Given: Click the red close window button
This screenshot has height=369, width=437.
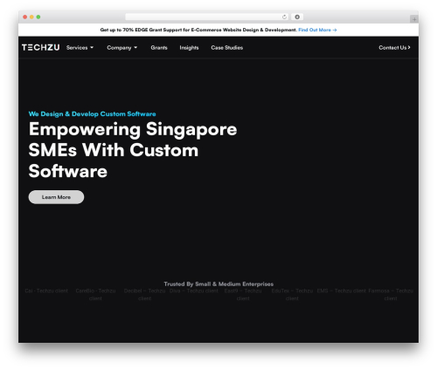Looking at the screenshot, I should 25,17.
